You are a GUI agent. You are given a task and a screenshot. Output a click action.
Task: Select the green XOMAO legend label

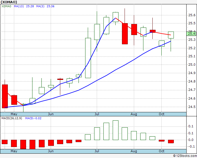[6, 6]
